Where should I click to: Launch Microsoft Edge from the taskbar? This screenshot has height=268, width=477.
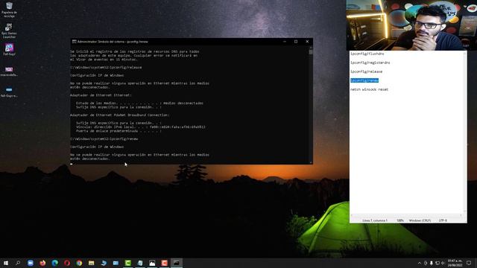tap(54, 263)
